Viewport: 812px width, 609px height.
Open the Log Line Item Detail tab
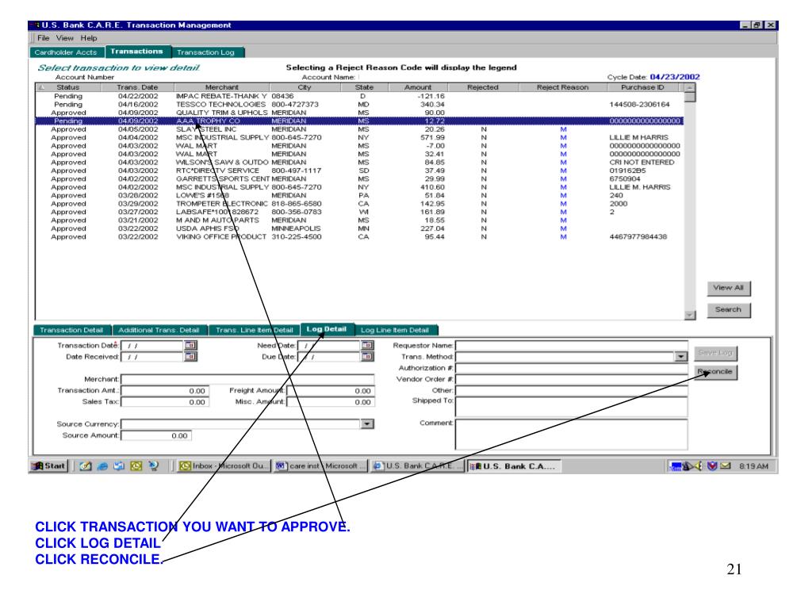[x=395, y=331]
